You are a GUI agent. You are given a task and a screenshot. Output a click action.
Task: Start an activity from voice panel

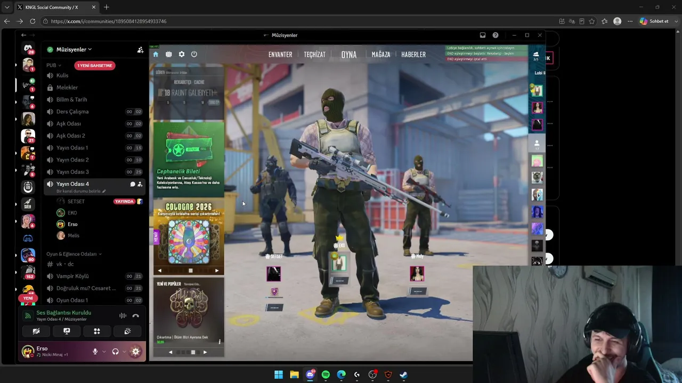(97, 331)
